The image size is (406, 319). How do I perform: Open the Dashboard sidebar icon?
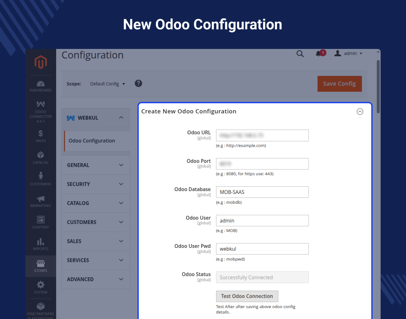(41, 86)
